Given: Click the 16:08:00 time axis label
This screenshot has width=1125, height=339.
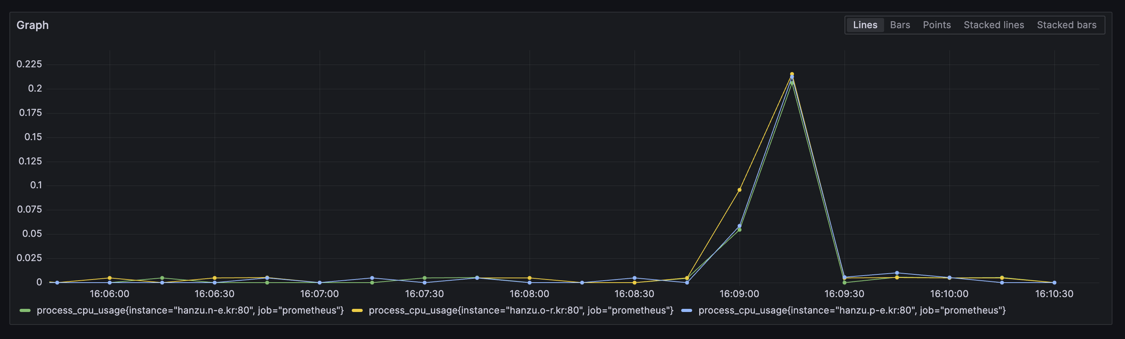Looking at the screenshot, I should pos(529,294).
